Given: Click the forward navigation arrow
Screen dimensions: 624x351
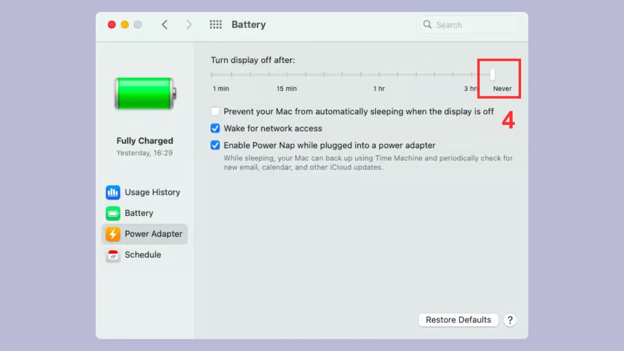Looking at the screenshot, I should coord(189,24).
